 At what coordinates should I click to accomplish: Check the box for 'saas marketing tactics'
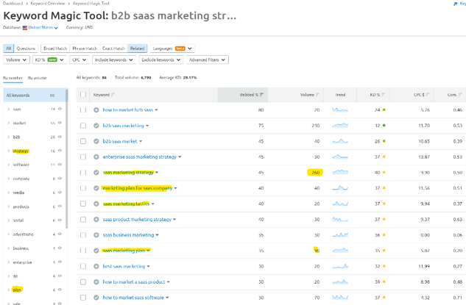(x=83, y=204)
